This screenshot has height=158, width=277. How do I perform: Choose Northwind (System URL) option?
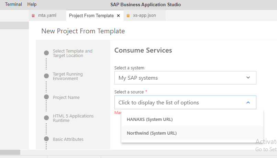pos(192,133)
